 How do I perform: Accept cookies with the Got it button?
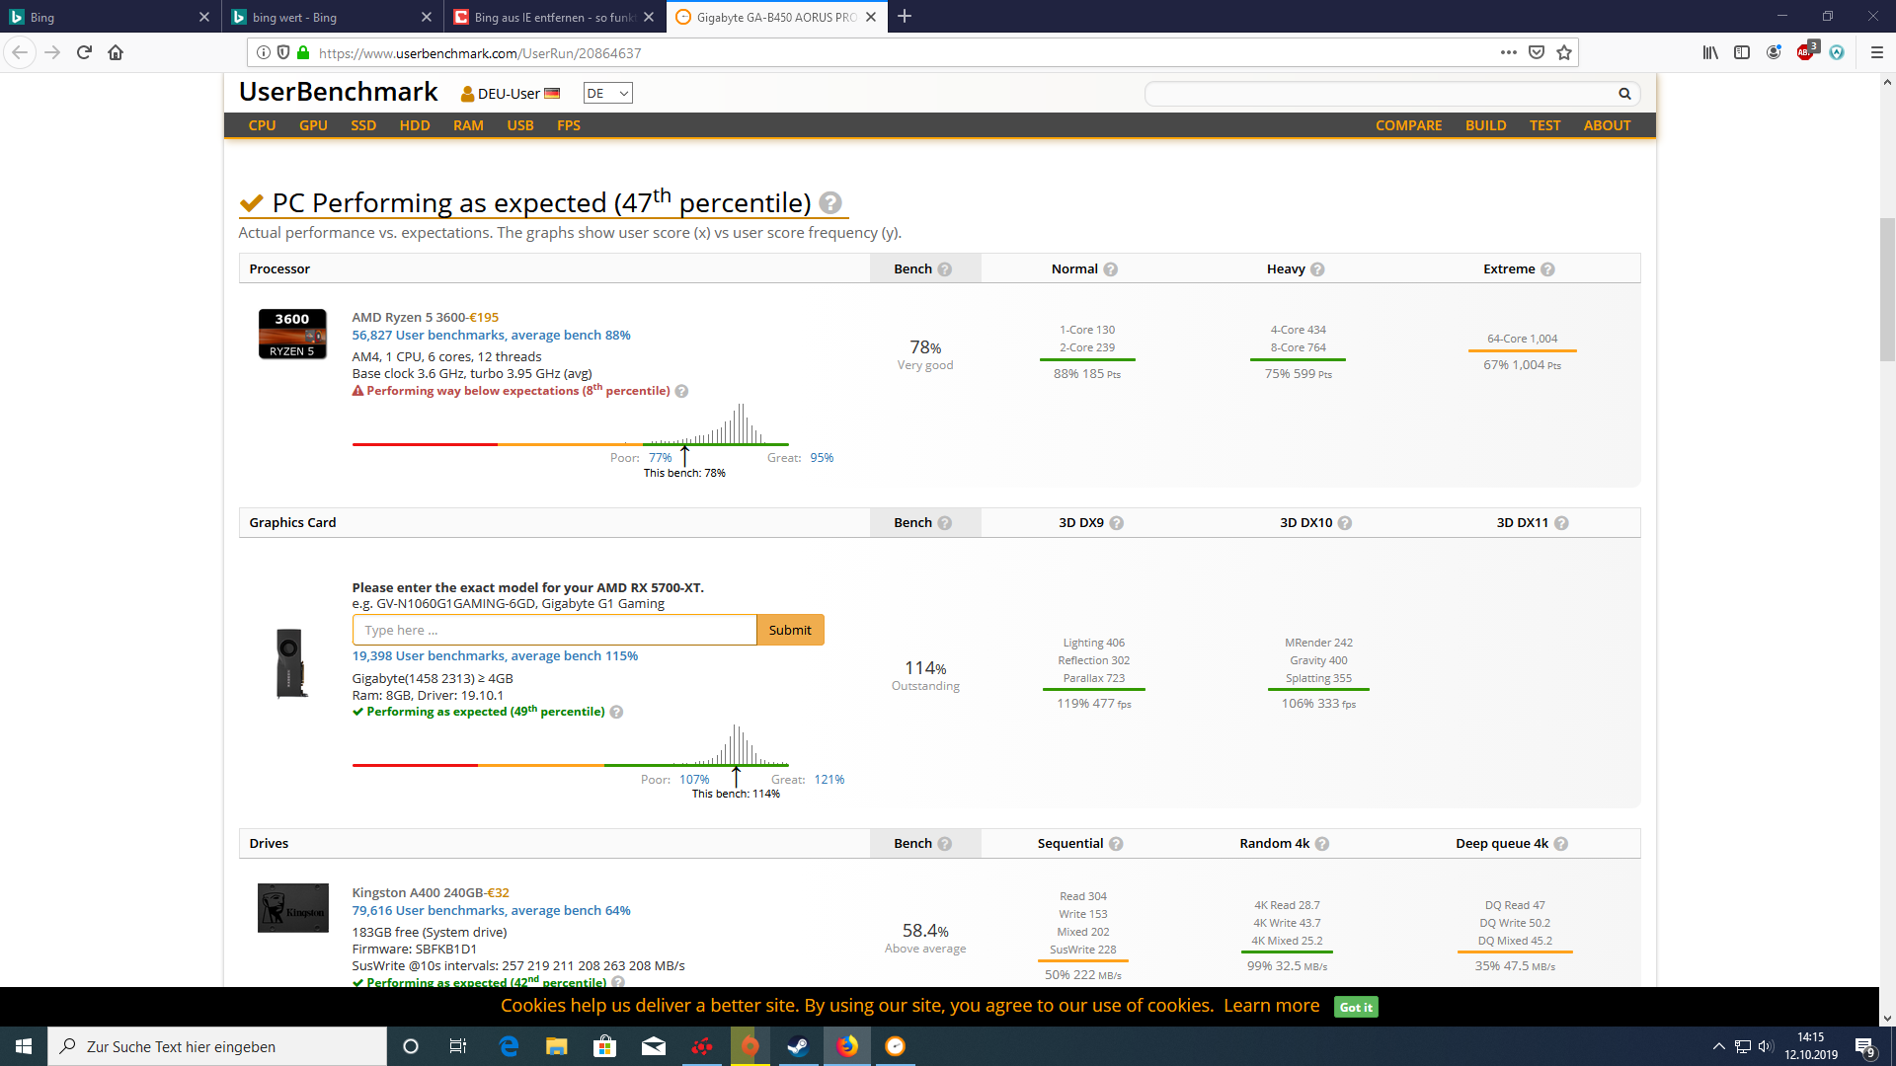[x=1355, y=1007]
